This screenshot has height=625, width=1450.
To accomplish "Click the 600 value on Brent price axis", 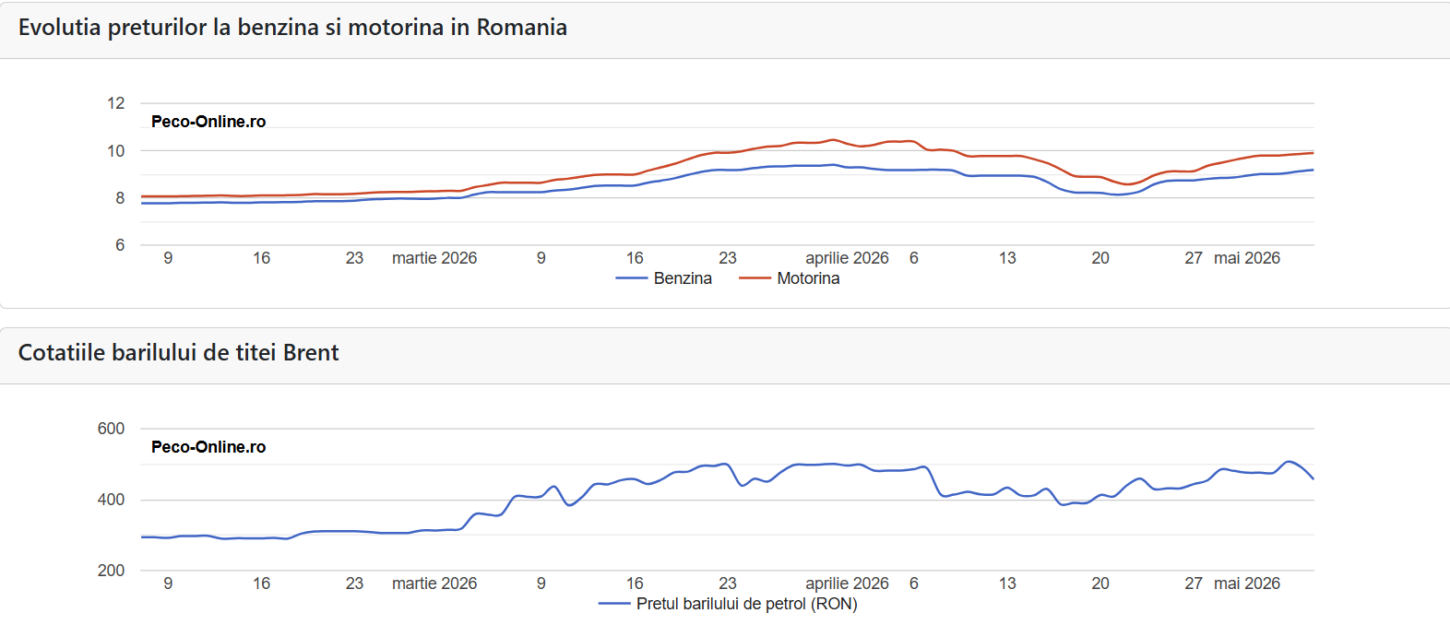I will (x=111, y=429).
